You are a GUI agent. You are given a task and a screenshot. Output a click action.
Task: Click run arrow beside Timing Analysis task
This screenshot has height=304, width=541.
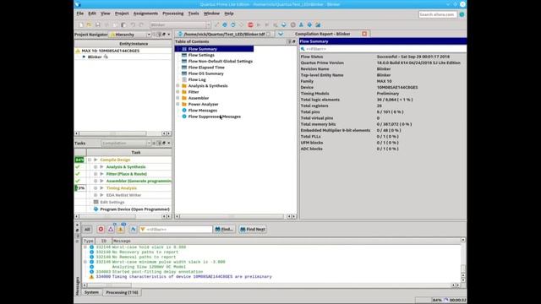101,187
